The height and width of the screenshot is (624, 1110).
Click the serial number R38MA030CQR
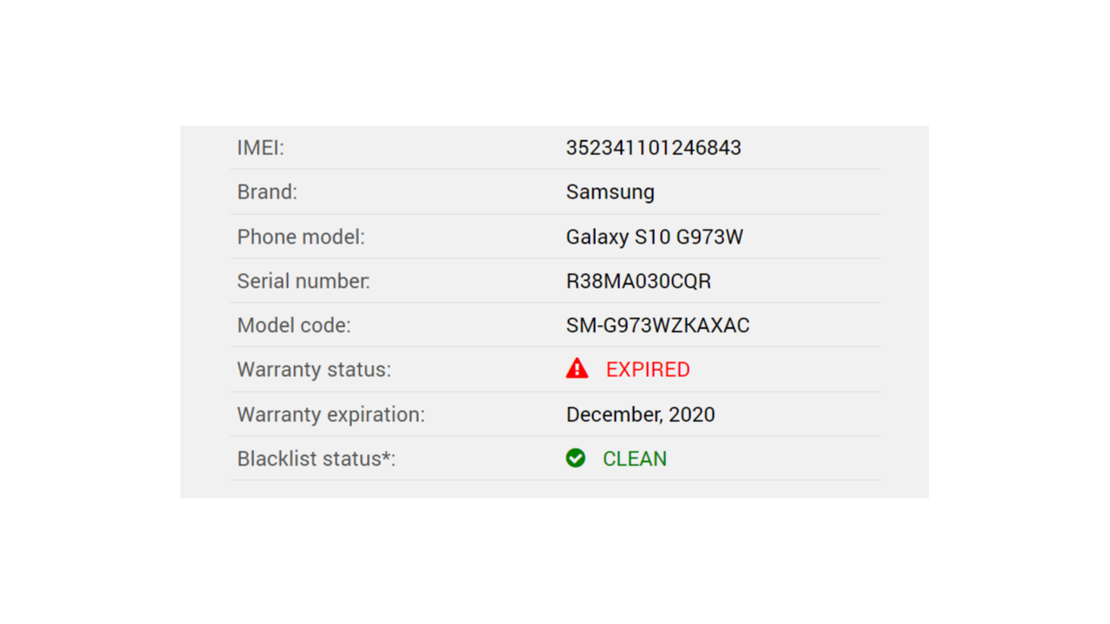tap(638, 281)
